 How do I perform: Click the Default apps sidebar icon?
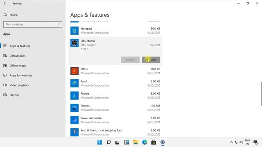point(5,56)
